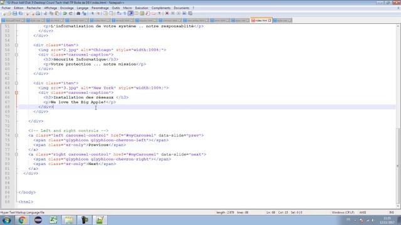This screenshot has height=225, width=401.
Task: Click status bar 'Windows (CR LF)' entry
Action: [x=343, y=212]
